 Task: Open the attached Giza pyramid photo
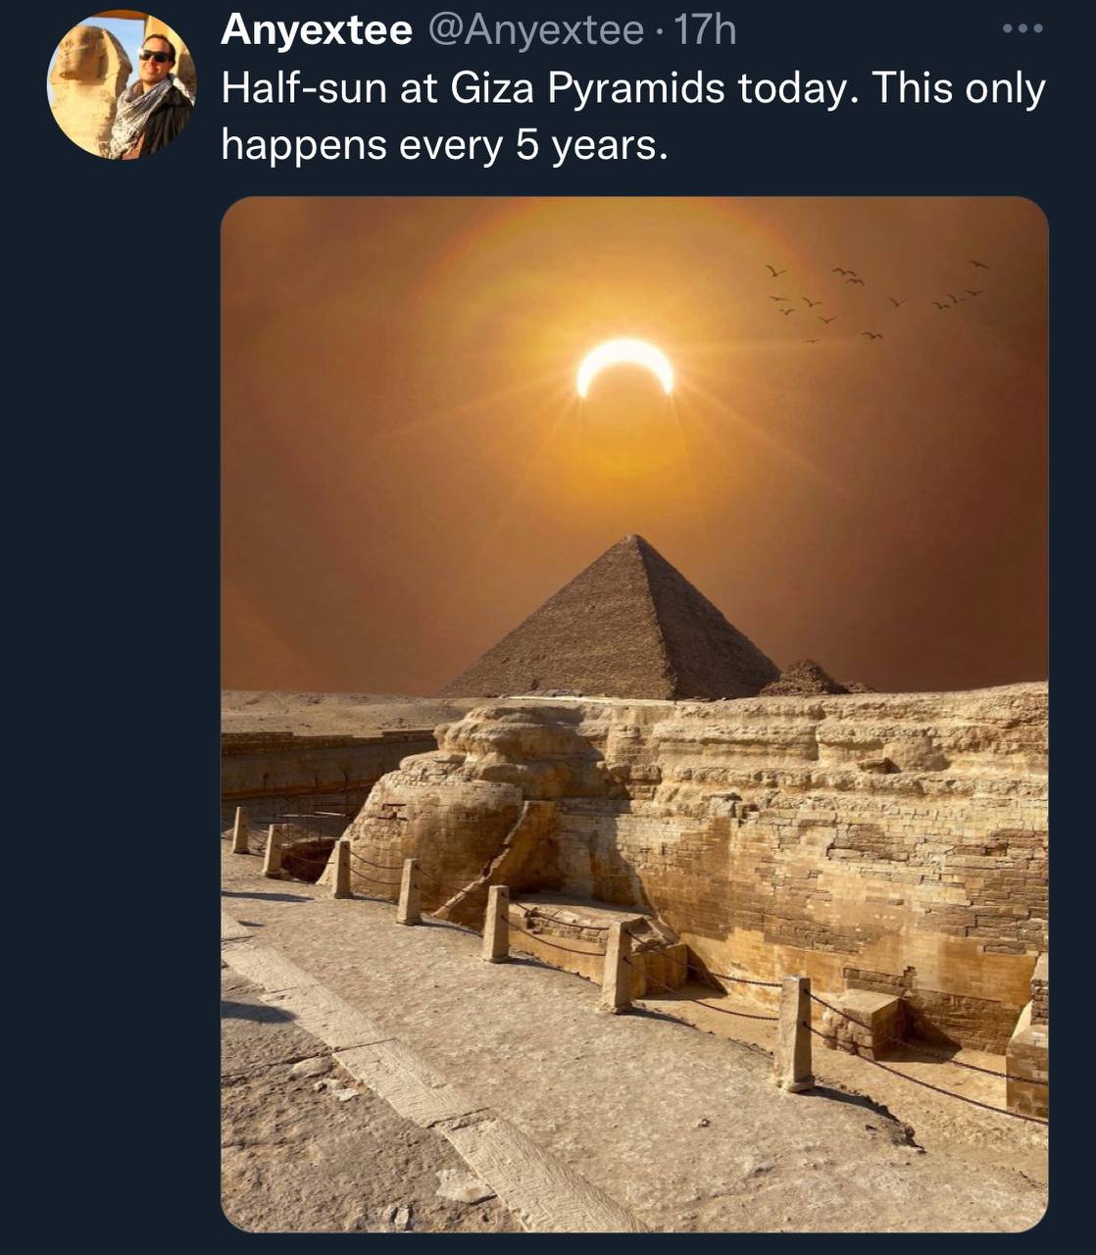pyautogui.click(x=634, y=714)
